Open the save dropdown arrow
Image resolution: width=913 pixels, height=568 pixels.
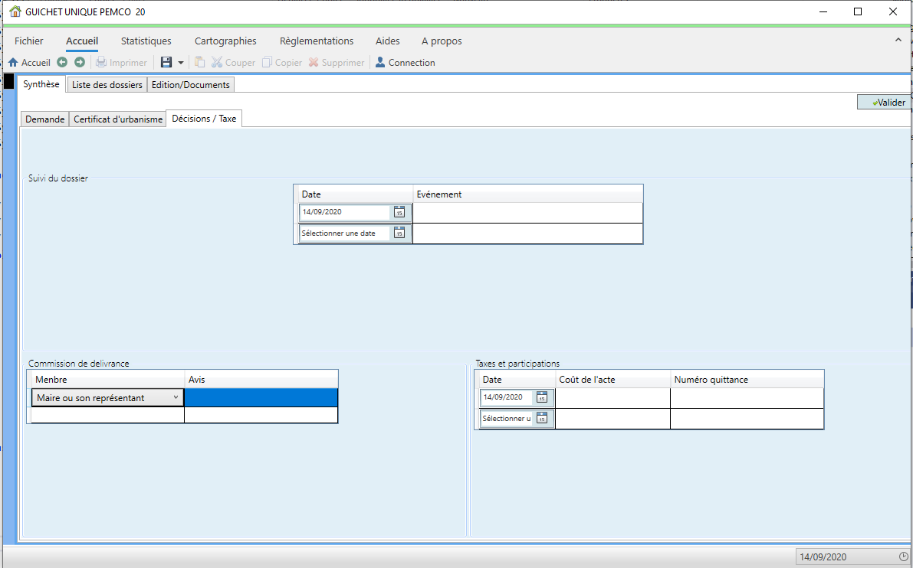click(x=180, y=63)
